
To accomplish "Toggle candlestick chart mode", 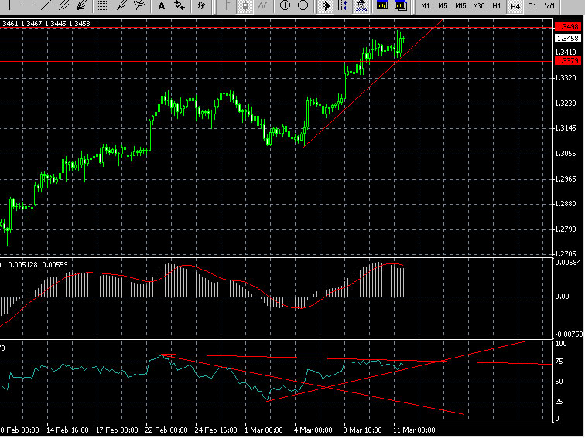I will (x=245, y=5).
